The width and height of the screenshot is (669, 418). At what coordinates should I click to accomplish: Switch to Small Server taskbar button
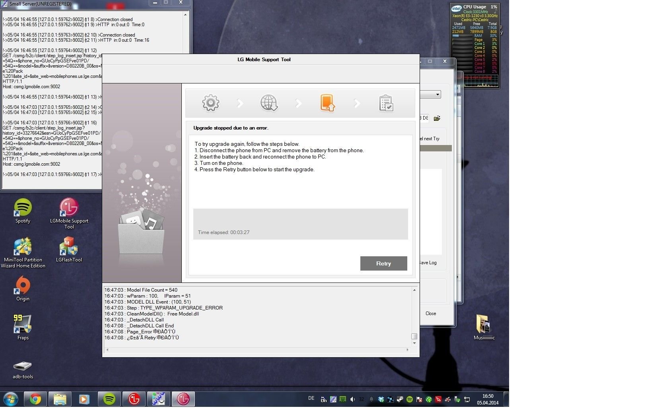[x=158, y=399]
